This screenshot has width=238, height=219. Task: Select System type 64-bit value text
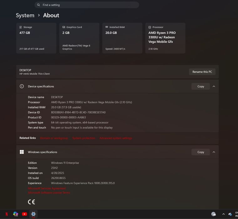pos(80,122)
